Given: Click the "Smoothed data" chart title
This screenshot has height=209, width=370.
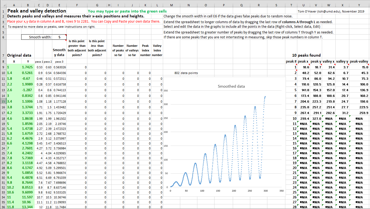Looking at the screenshot, I should [231, 86].
